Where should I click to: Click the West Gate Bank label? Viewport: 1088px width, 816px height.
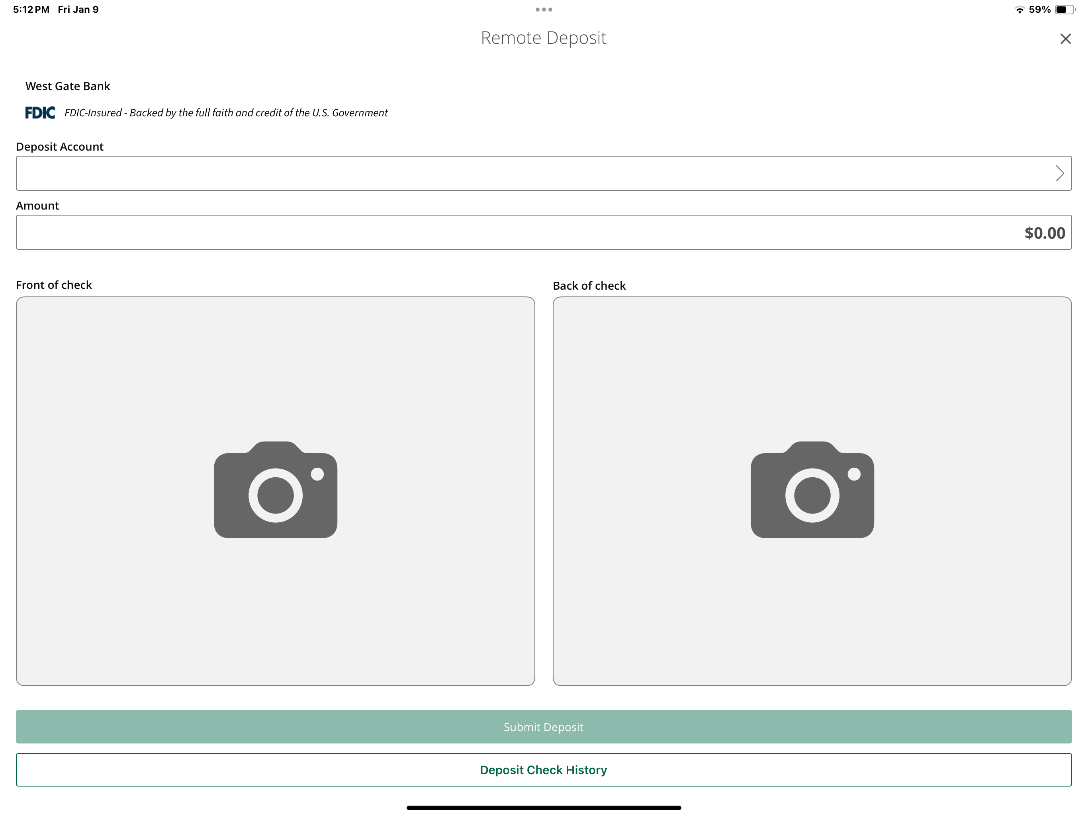click(68, 86)
